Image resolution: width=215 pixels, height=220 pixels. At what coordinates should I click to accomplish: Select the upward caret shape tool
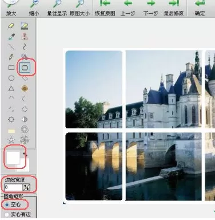(x=11, y=98)
